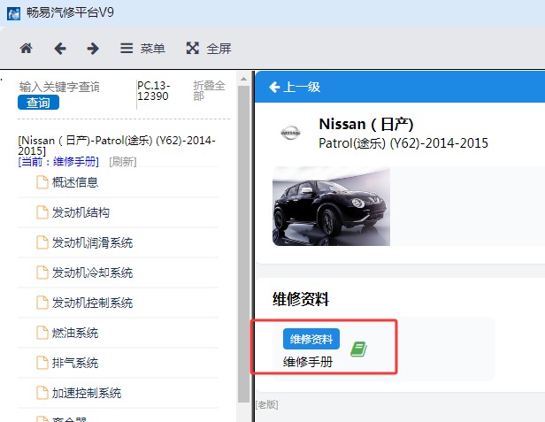The width and height of the screenshot is (545, 422).
Task: Focus the keyword search input field
Action: point(74,87)
